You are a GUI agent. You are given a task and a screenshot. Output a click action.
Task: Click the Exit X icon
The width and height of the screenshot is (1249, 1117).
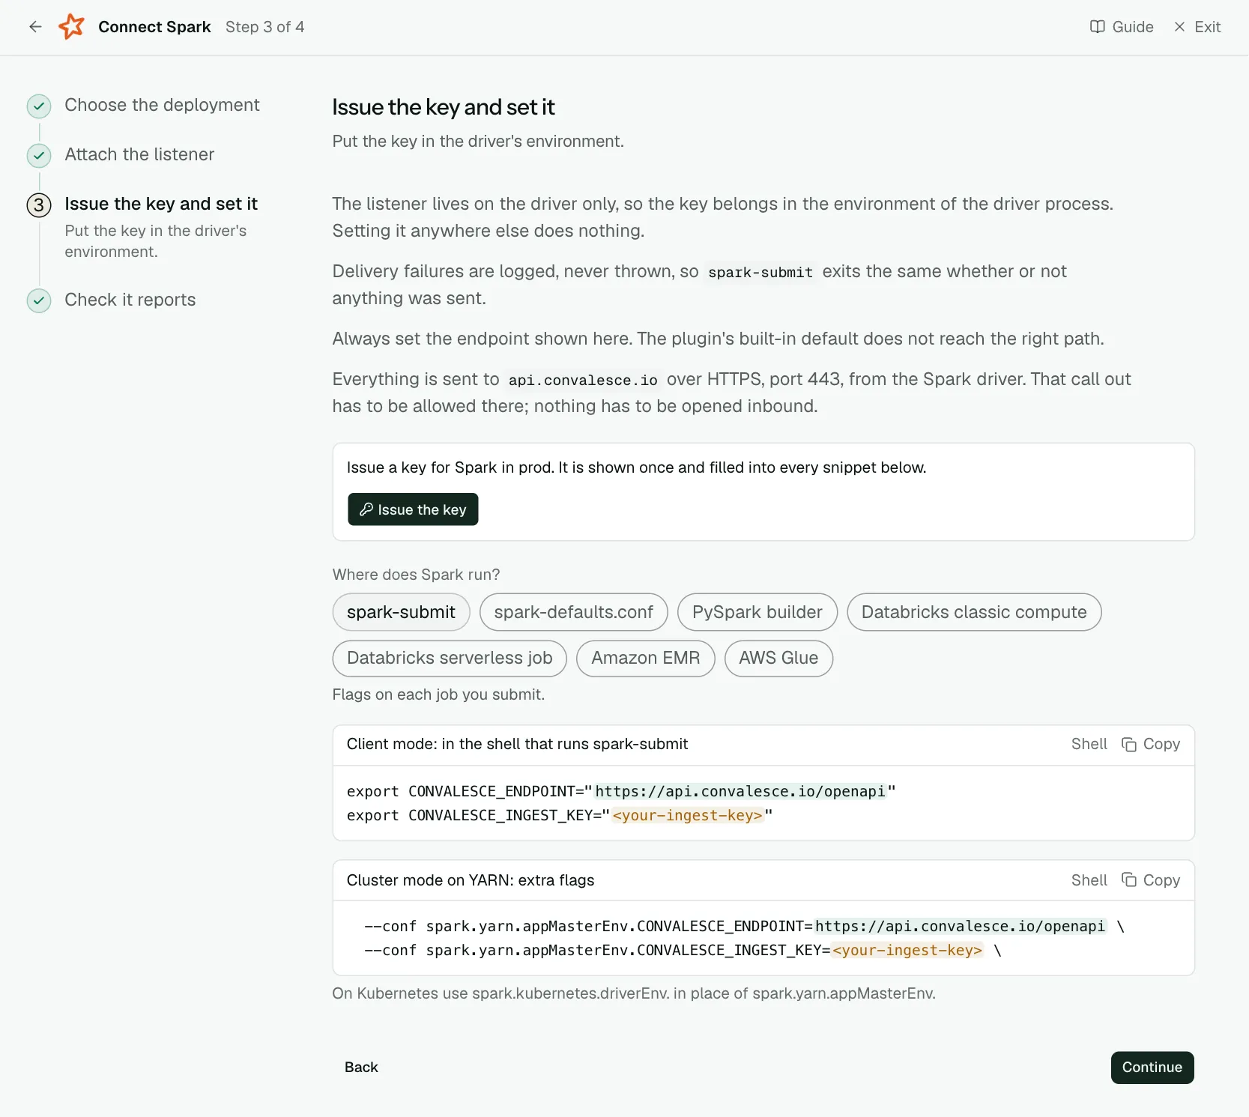[x=1179, y=27]
